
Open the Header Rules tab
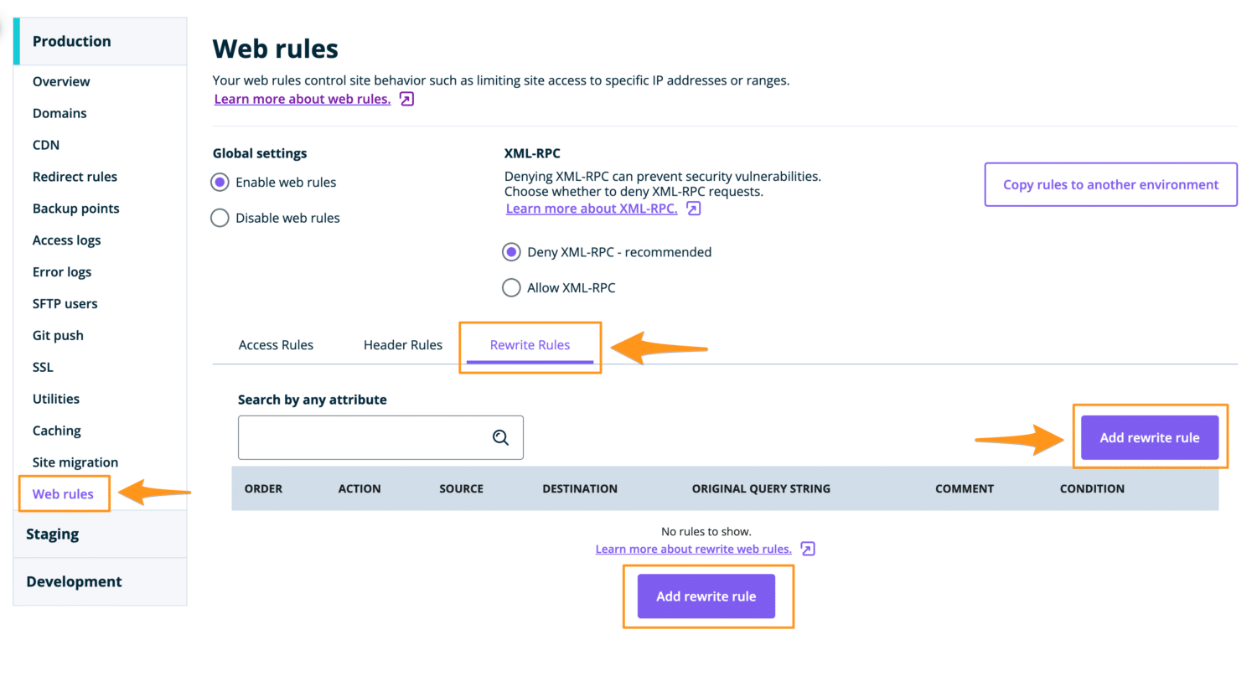(x=402, y=344)
